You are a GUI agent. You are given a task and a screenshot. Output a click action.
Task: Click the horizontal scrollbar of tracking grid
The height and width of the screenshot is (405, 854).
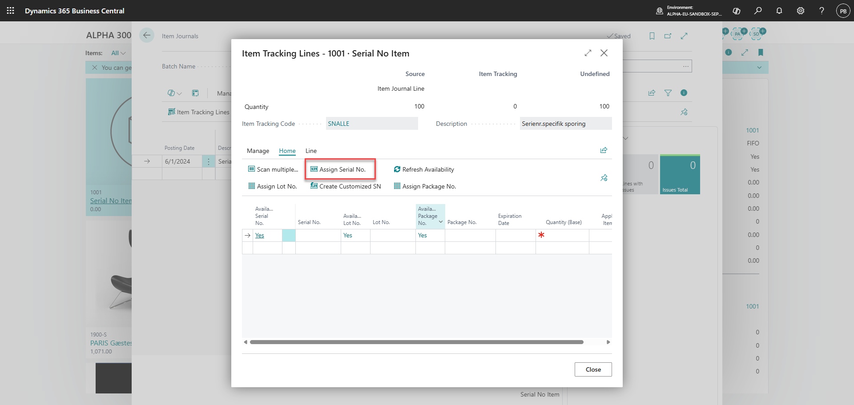coord(417,342)
